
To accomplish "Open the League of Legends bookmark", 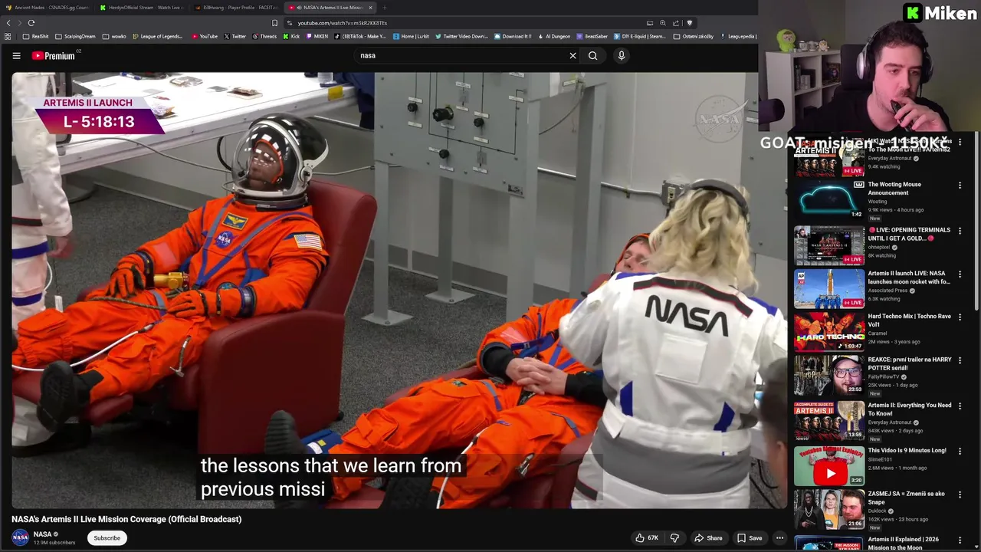I will click(x=157, y=36).
